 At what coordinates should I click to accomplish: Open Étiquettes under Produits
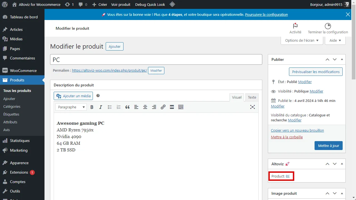pyautogui.click(x=11, y=114)
